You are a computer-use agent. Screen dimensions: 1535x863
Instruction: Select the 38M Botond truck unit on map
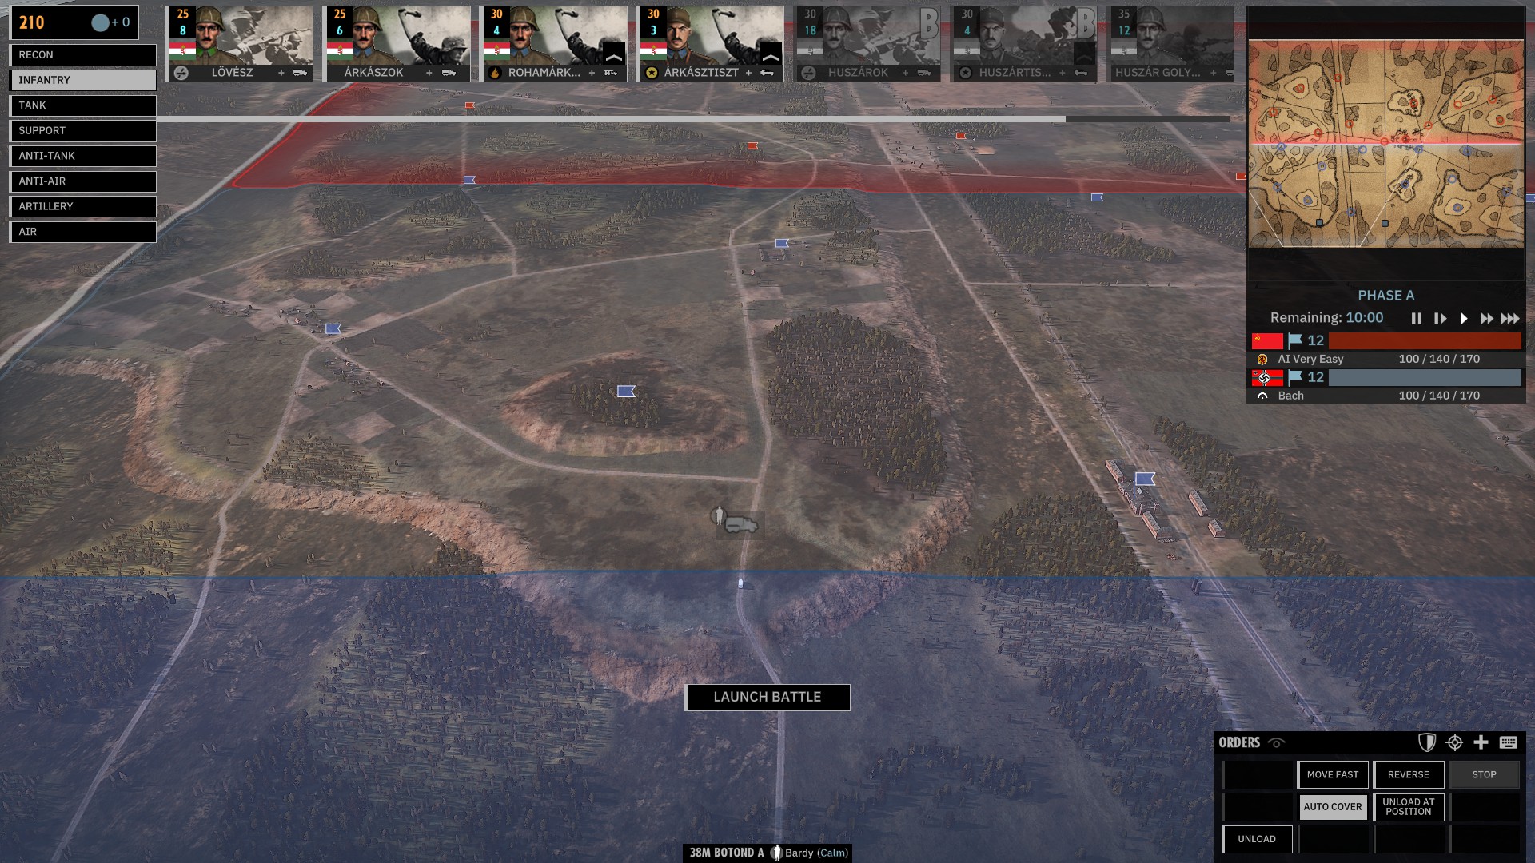tap(740, 524)
